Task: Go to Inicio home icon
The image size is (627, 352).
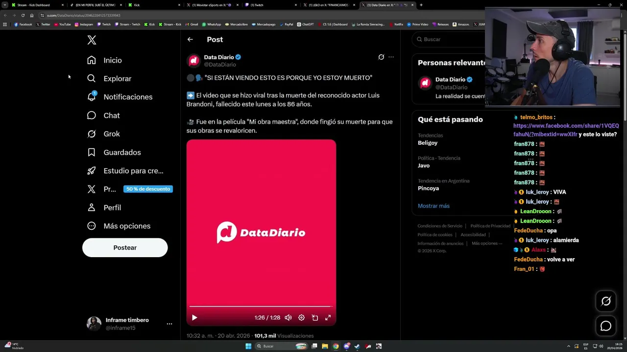Action: [92, 60]
